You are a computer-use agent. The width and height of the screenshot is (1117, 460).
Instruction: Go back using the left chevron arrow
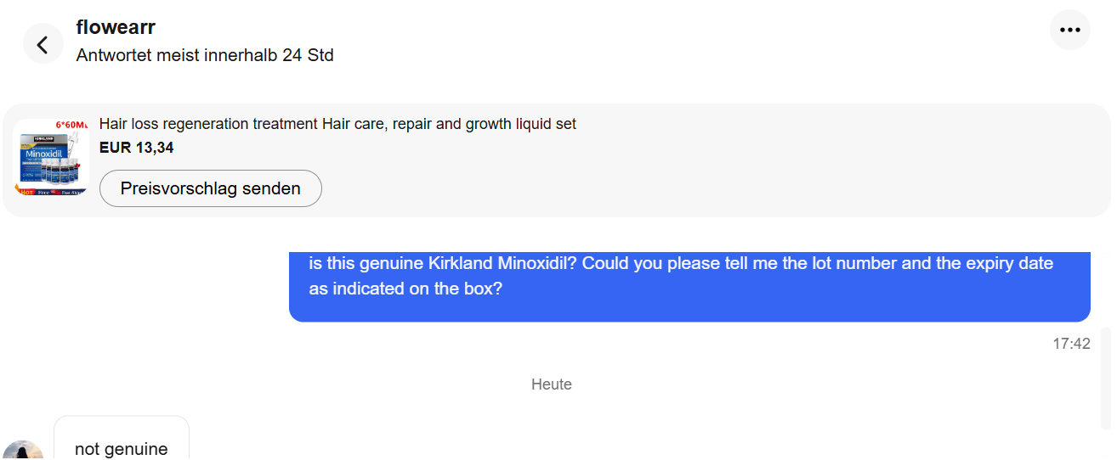pyautogui.click(x=43, y=43)
